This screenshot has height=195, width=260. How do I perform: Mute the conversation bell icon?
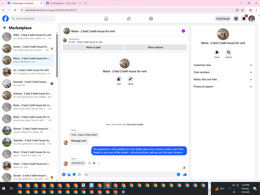(217, 52)
